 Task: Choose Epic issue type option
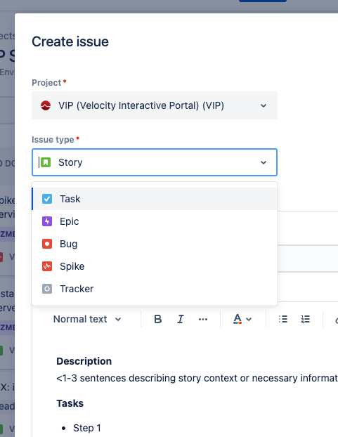(x=155, y=221)
